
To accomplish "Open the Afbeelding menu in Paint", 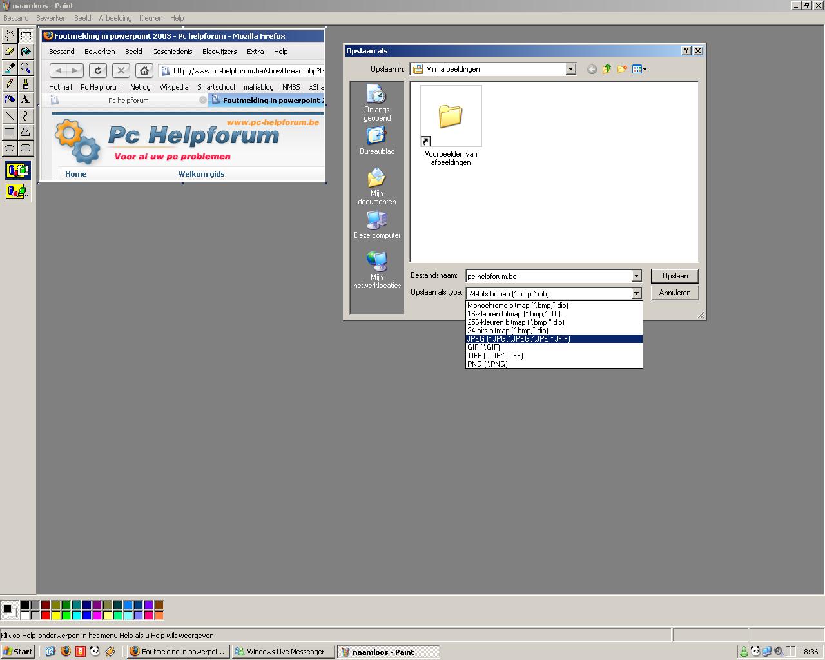I will (115, 18).
